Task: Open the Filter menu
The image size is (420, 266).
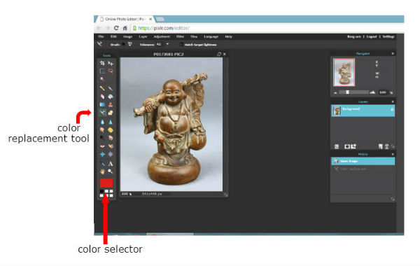Action: pyautogui.click(x=180, y=36)
